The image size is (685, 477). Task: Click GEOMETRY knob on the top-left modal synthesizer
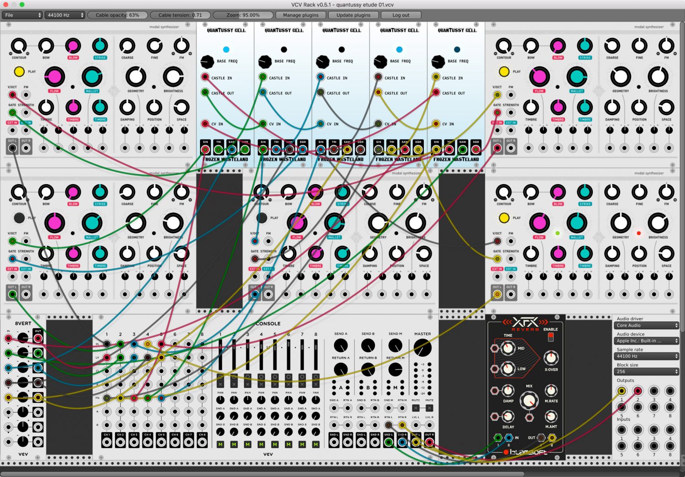click(x=136, y=76)
